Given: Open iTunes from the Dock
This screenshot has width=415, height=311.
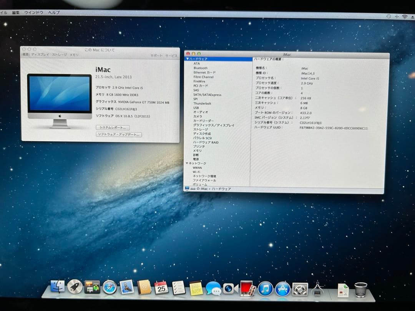Looking at the screenshot, I should (264, 289).
